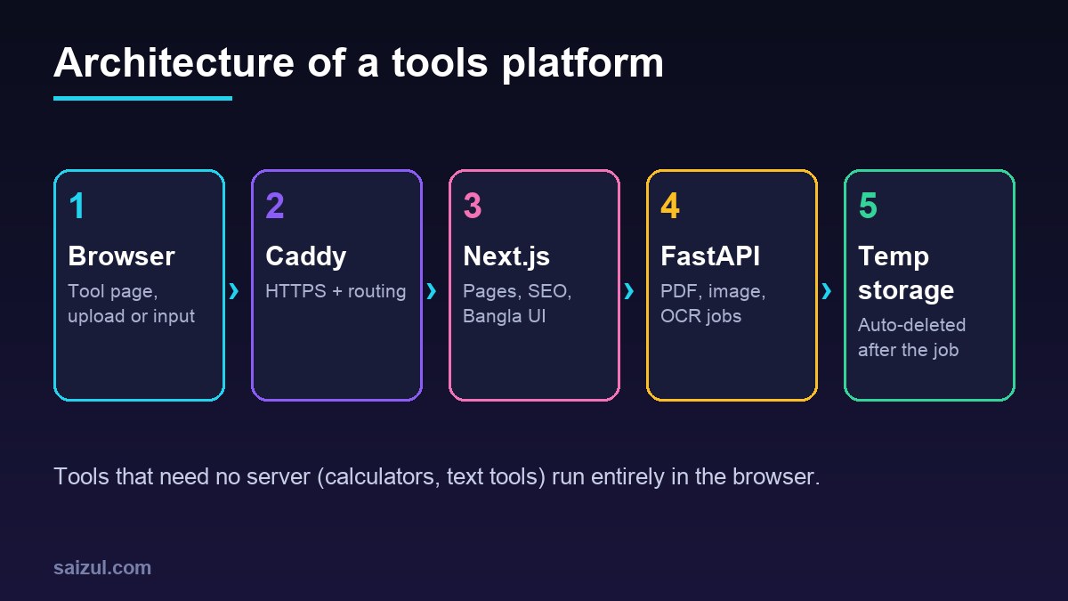Viewport: 1068px width, 601px height.
Task: Select the number 4 in the FastAPI card
Action: 670,206
